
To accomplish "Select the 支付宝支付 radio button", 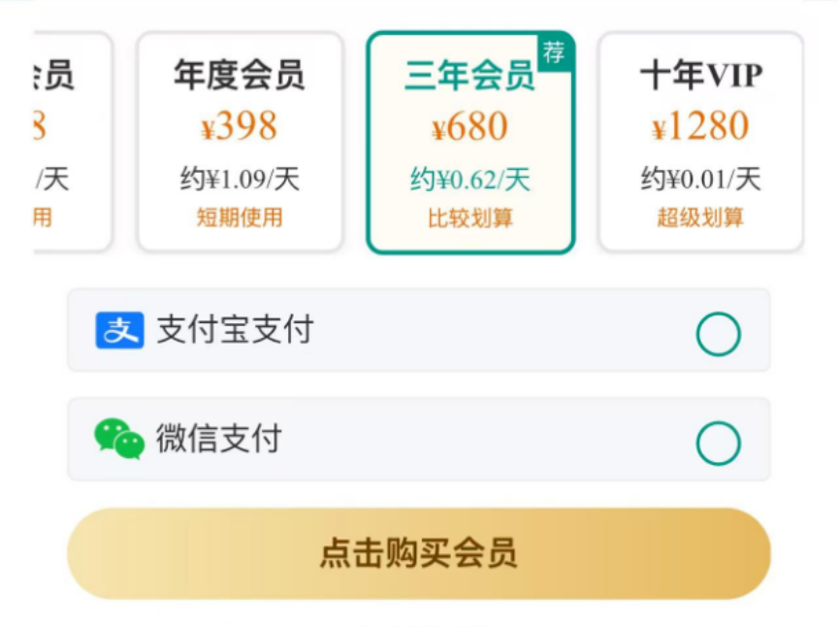I will tap(718, 335).
